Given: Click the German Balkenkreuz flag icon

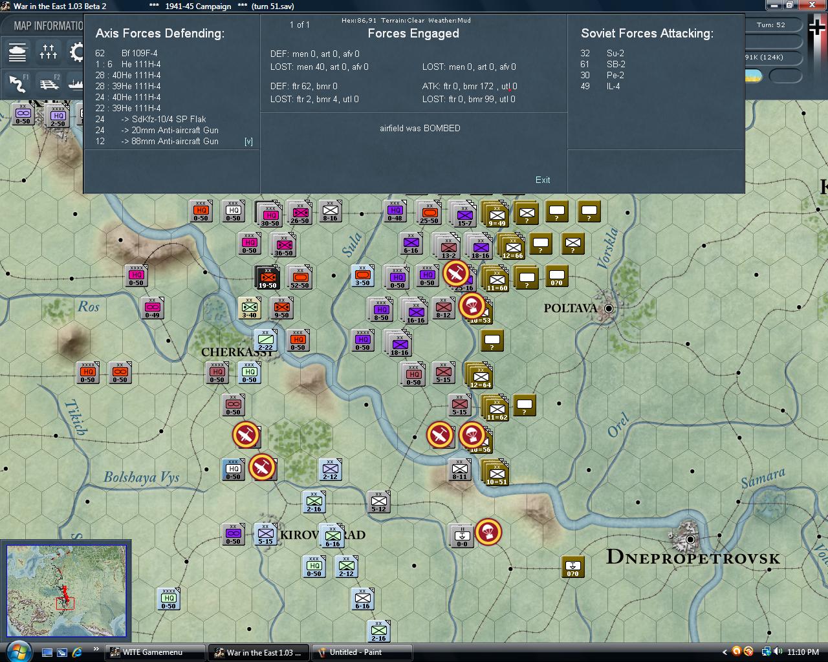Looking at the screenshot, I should 817,28.
